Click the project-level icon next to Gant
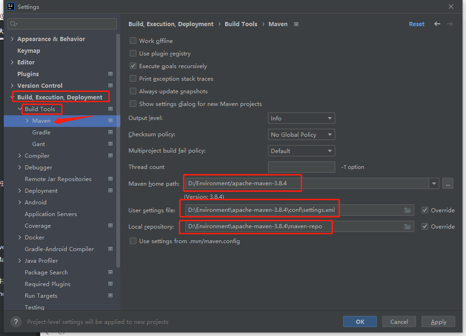This screenshot has height=336, width=466. pyautogui.click(x=110, y=144)
